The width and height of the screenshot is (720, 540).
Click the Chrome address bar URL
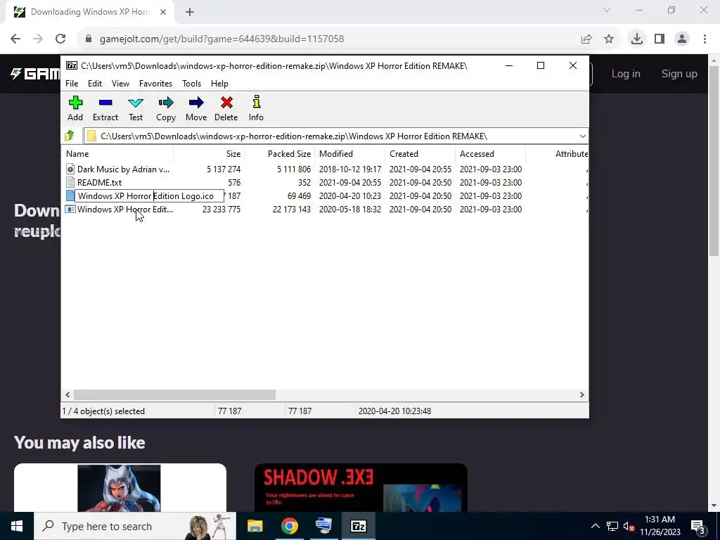(221, 39)
